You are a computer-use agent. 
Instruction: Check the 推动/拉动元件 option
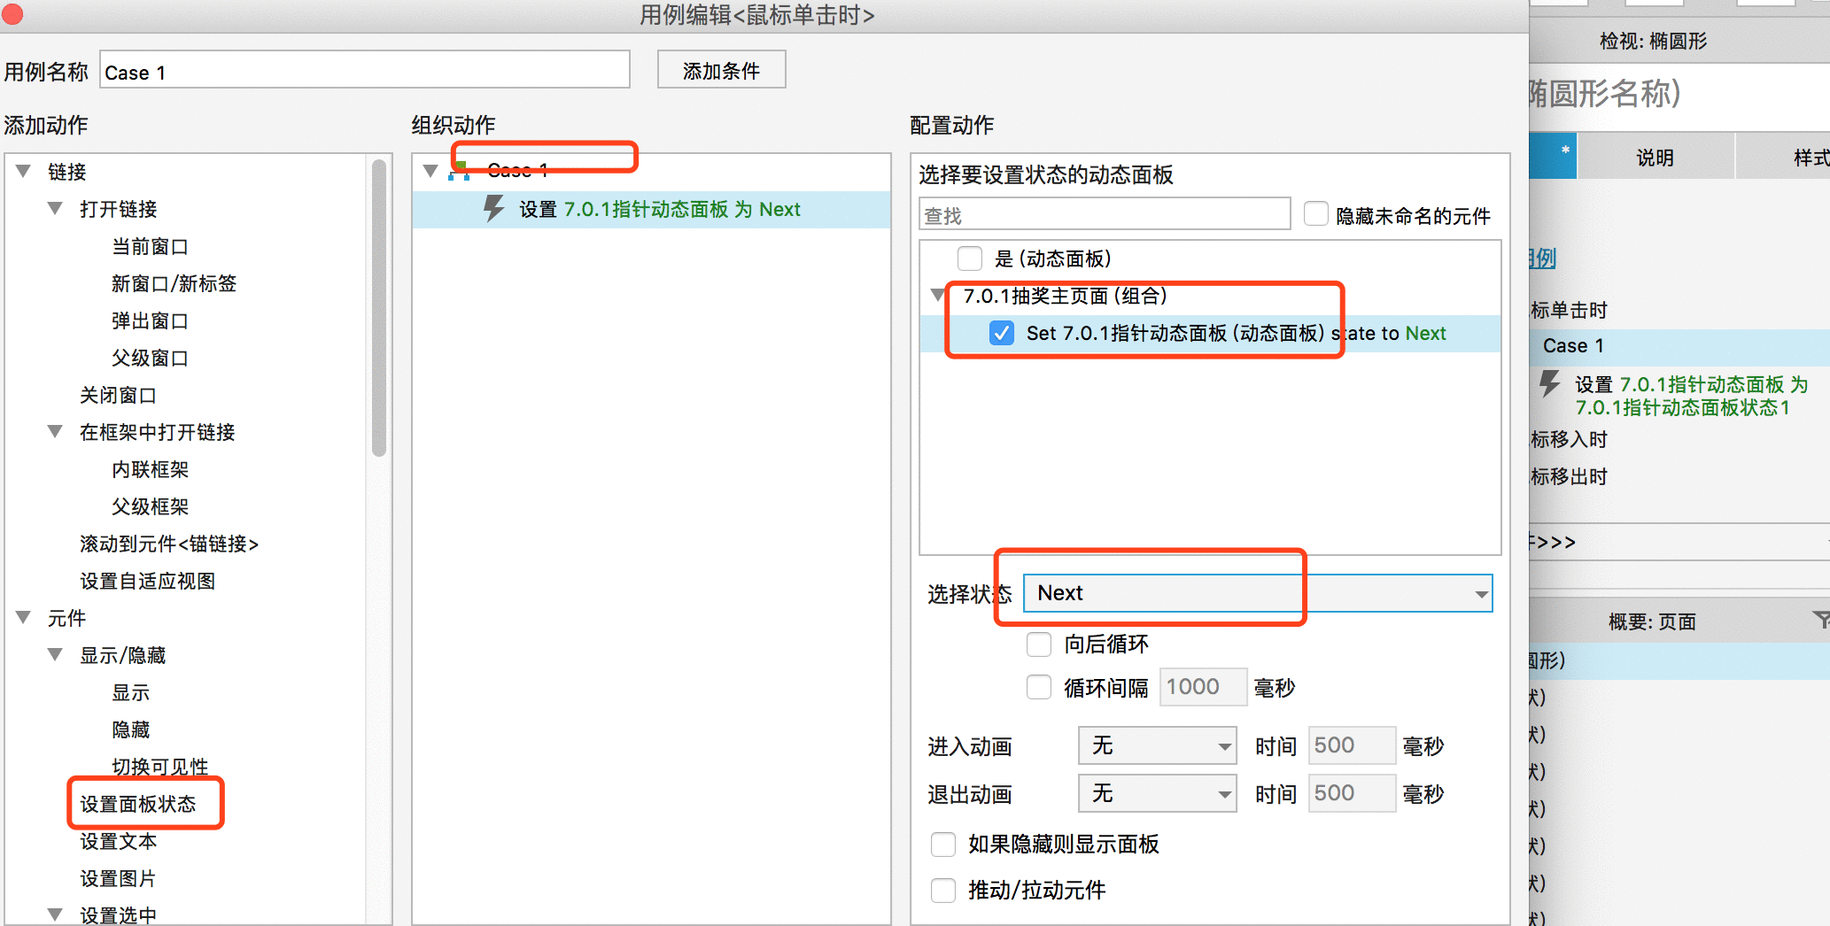click(943, 890)
